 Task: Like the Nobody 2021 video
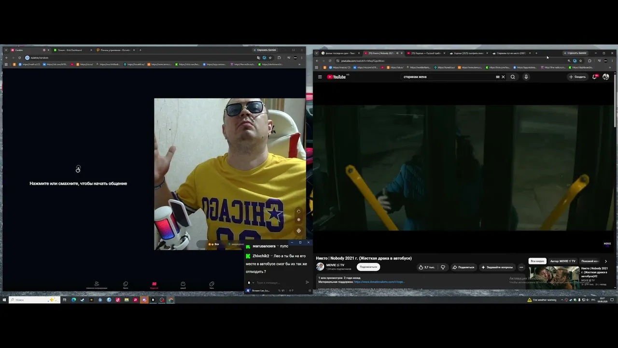point(427,267)
